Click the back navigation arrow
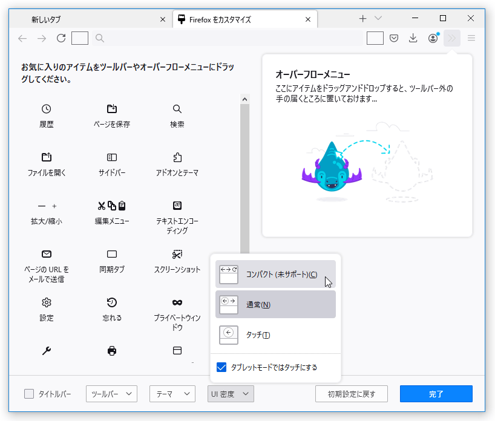This screenshot has height=421, width=495. tap(22, 39)
